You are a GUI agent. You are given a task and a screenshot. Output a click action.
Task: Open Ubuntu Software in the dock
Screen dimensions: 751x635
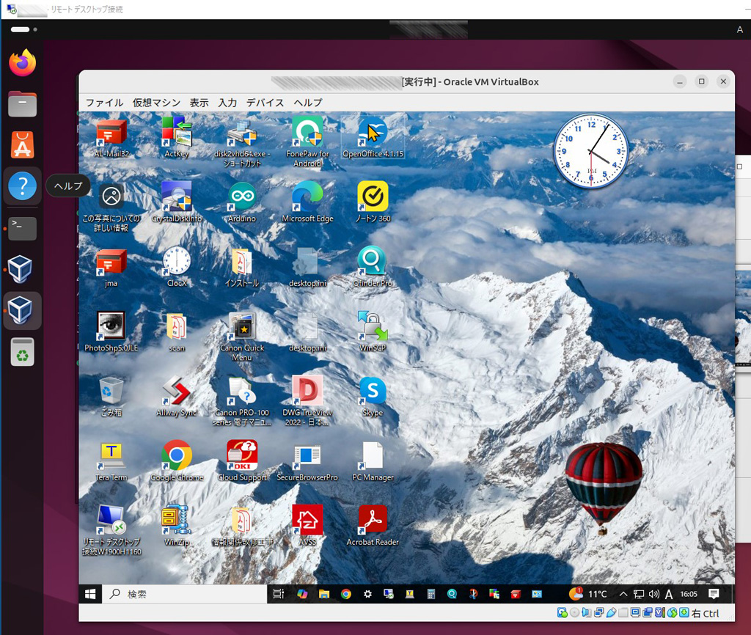(x=22, y=144)
